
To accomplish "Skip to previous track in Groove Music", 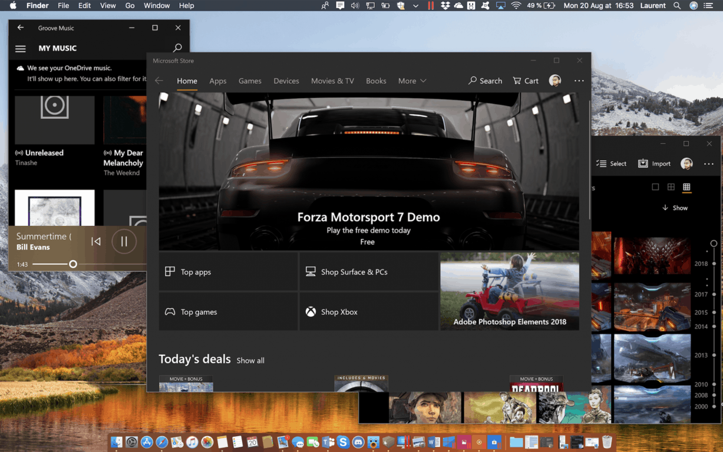I will [96, 241].
